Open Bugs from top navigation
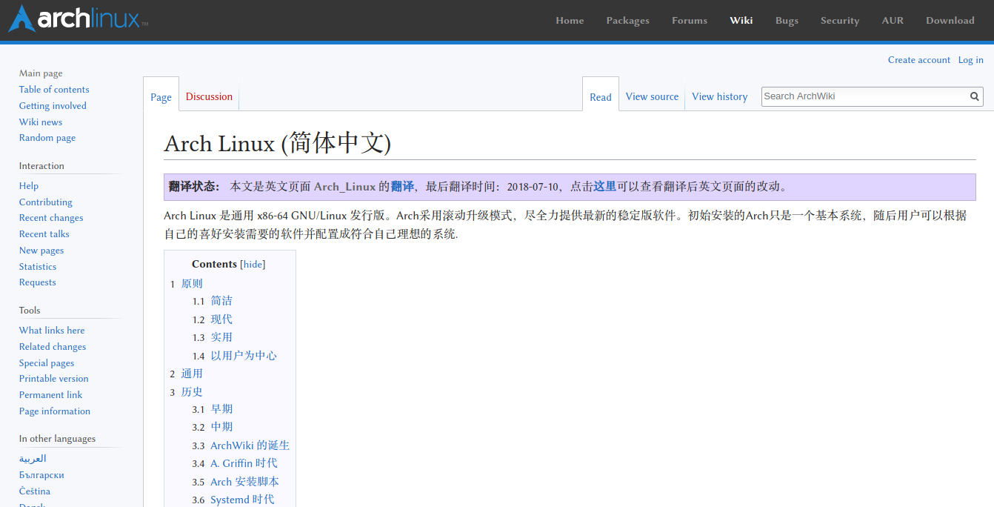Screen dimensions: 994x507 click(787, 20)
